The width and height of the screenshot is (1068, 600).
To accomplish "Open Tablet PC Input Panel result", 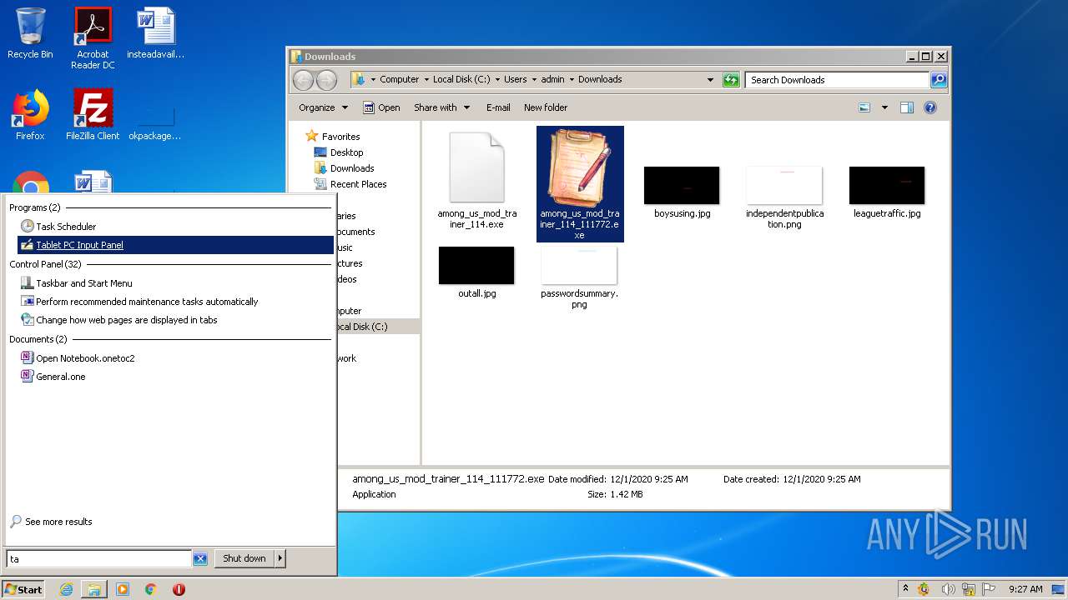I will tap(175, 245).
